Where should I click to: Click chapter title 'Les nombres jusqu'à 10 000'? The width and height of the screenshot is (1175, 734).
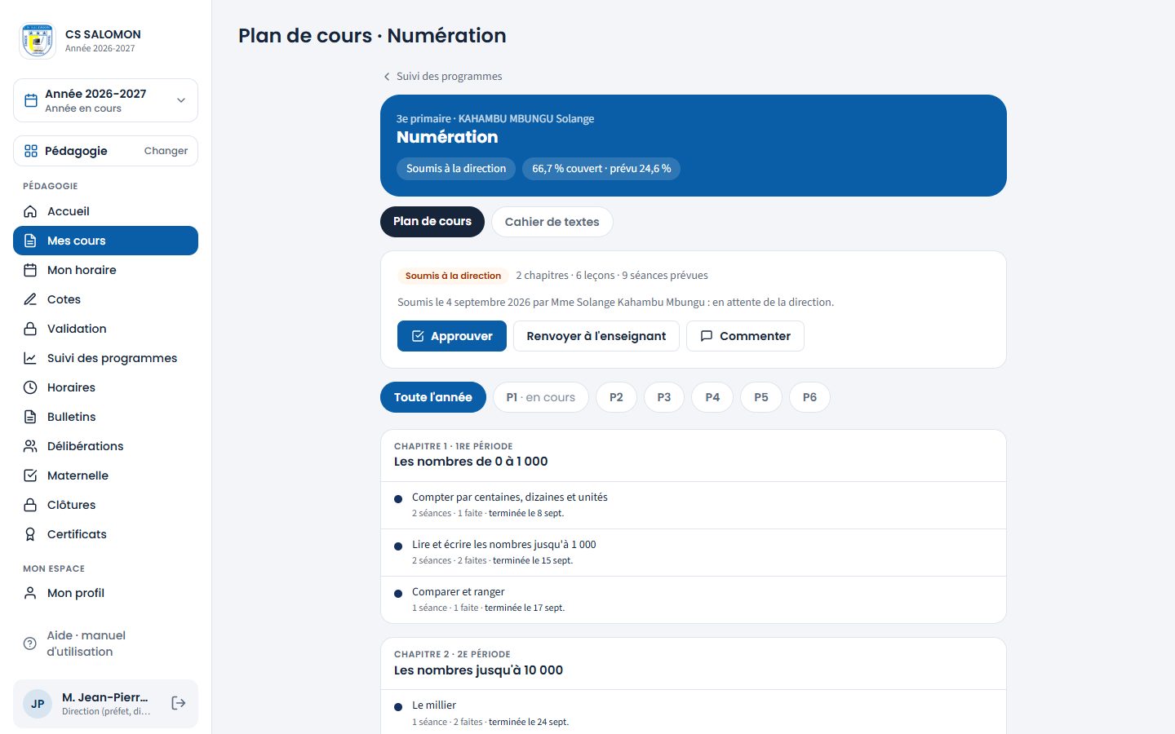click(478, 670)
